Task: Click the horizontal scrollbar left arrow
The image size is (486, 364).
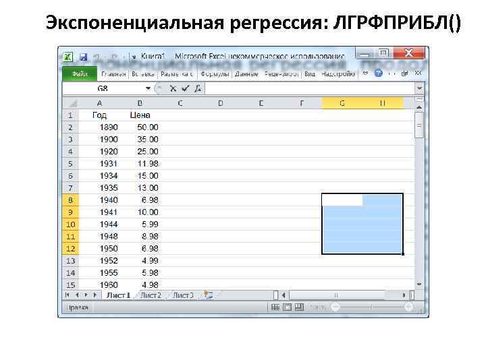Action: point(283,295)
